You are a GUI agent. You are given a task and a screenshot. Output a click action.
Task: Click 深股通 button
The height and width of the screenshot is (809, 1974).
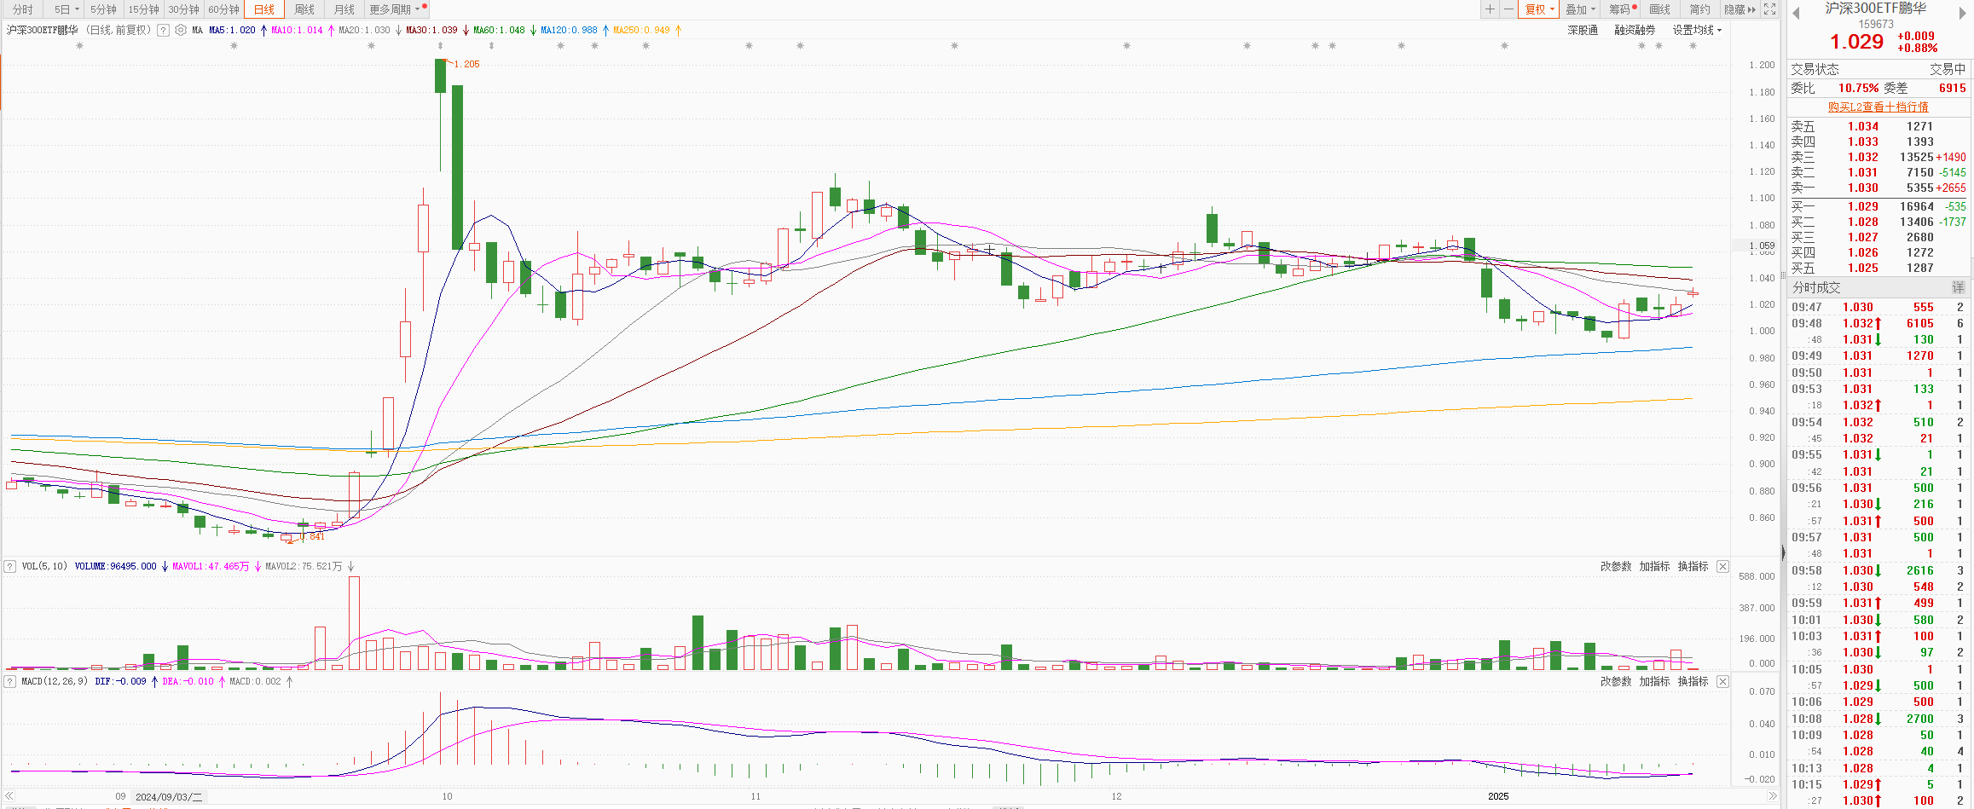[x=1583, y=30]
